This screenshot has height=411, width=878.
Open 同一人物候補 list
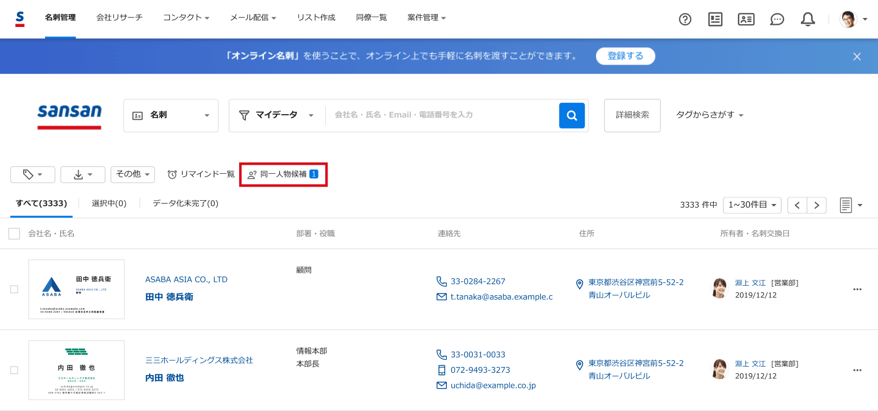tap(283, 174)
